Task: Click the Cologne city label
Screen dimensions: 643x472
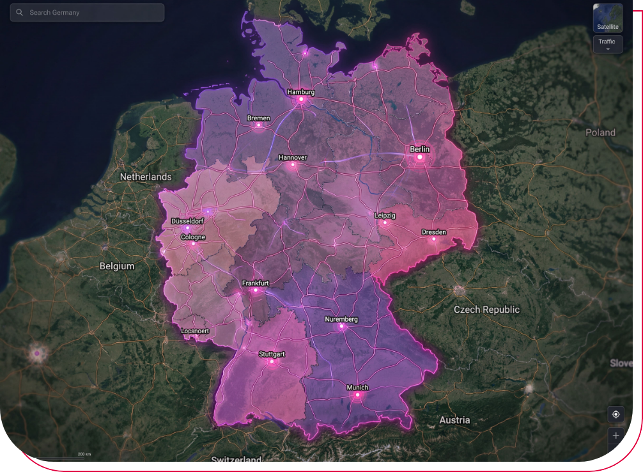Action: click(x=193, y=237)
